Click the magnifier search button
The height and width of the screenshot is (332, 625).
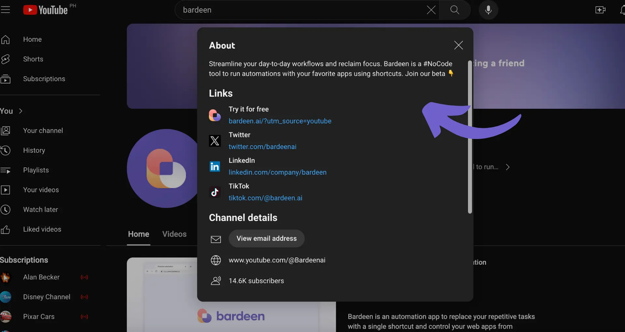[x=455, y=10]
